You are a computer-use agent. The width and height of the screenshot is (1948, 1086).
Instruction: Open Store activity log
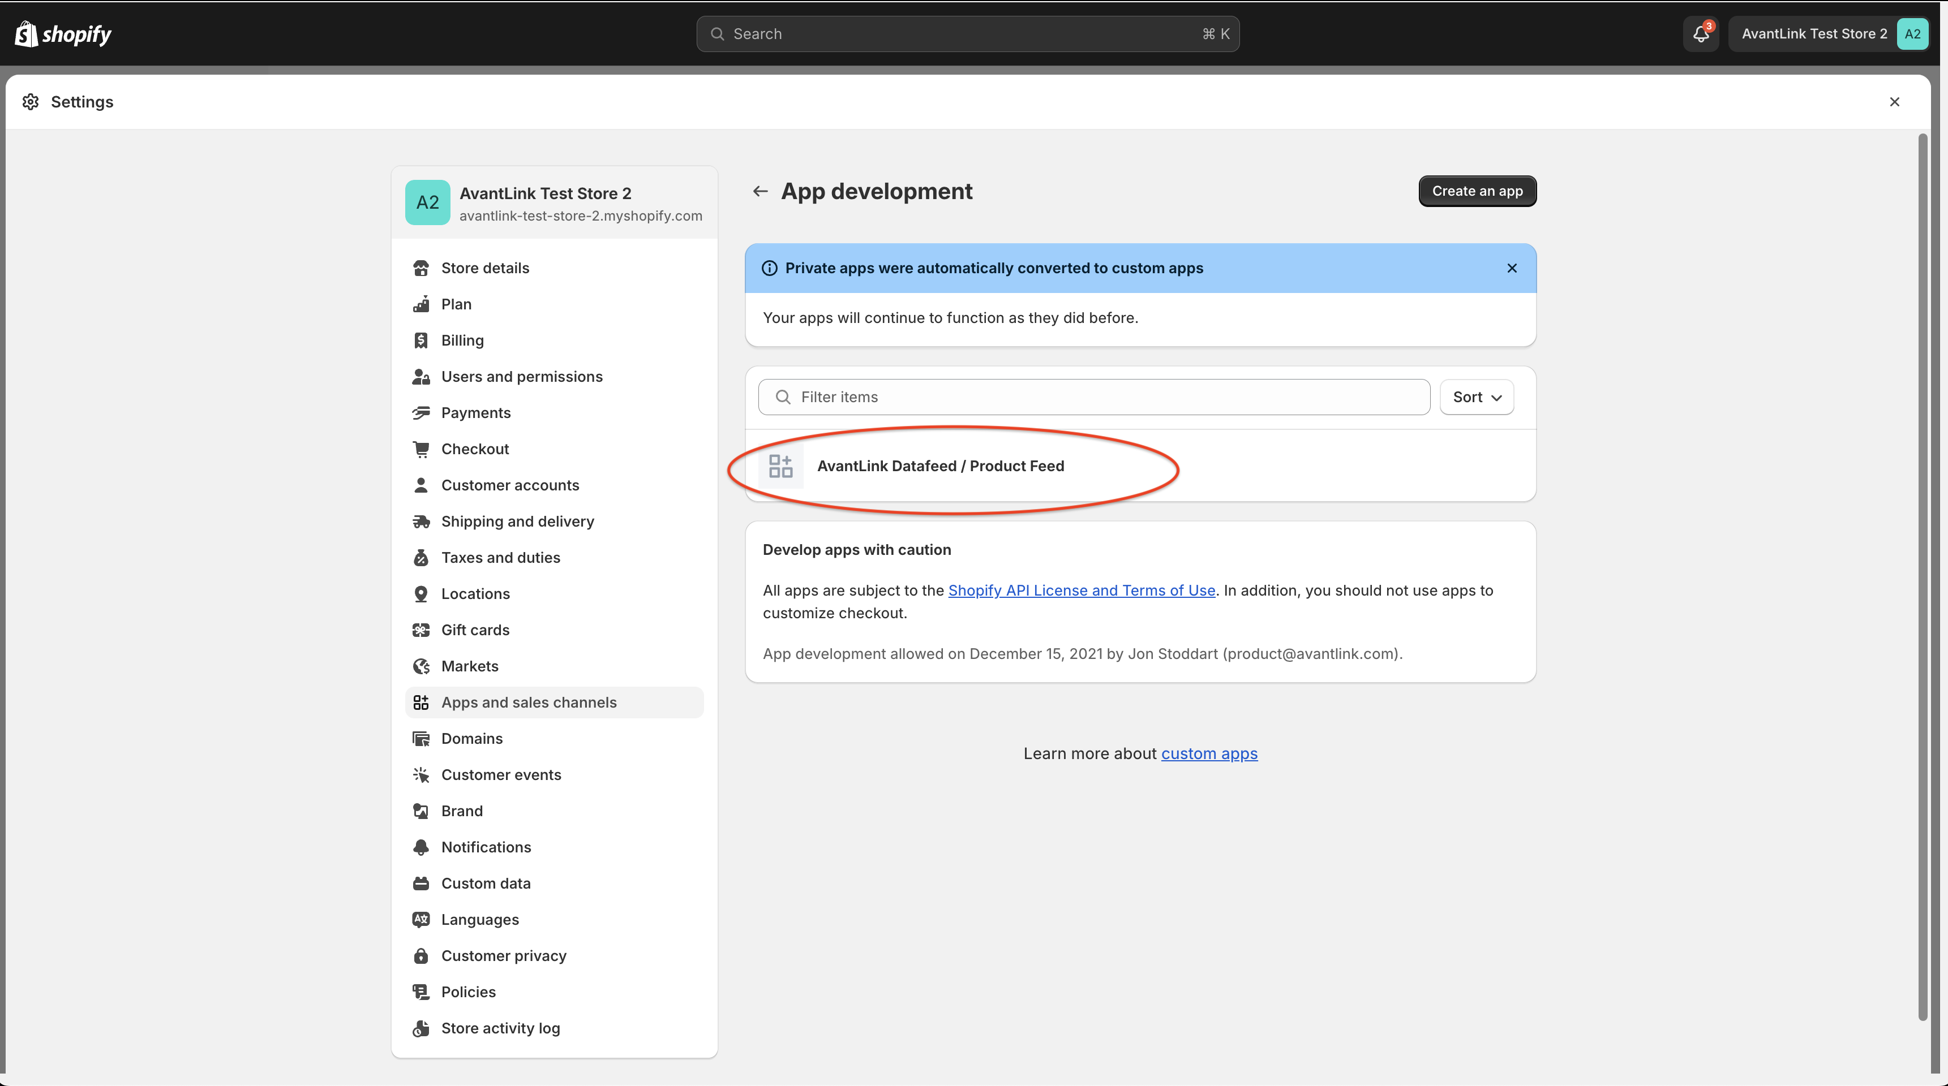point(554,1028)
